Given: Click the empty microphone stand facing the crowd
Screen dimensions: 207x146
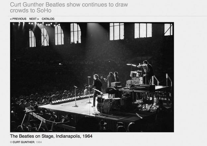Looking at the screenshot, I should click(76, 96).
